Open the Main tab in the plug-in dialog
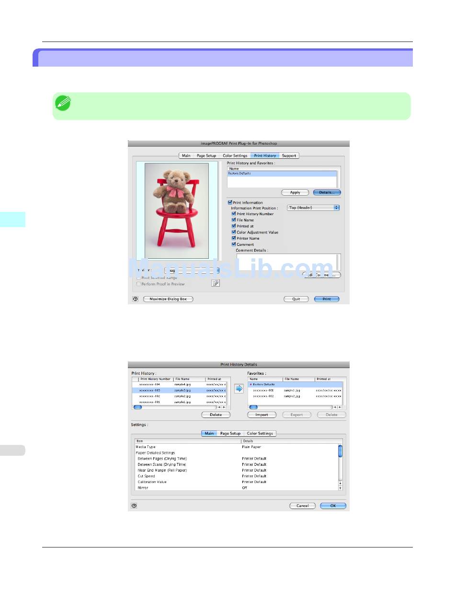 [186, 156]
